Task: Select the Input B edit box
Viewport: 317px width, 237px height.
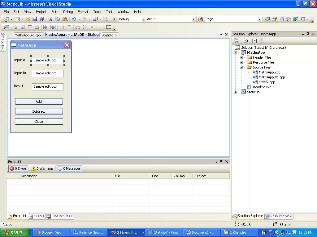Action: click(47, 73)
